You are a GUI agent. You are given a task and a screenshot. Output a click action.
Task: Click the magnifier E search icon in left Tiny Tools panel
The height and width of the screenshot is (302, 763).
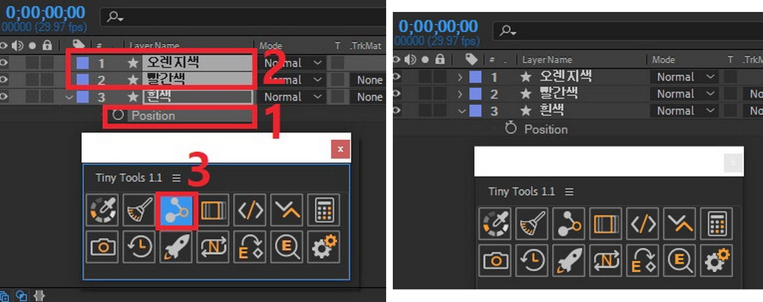click(287, 246)
